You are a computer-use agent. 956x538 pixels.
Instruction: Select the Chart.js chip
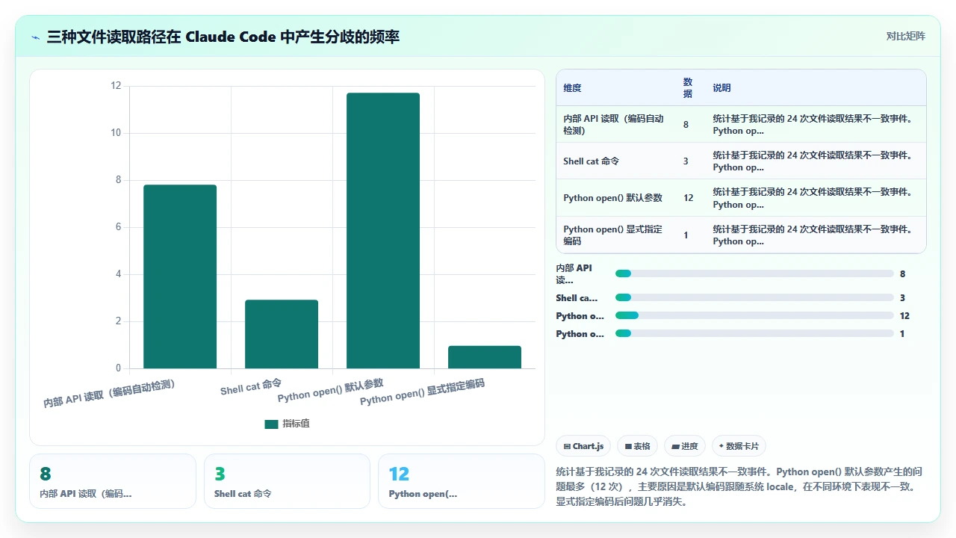pyautogui.click(x=583, y=446)
